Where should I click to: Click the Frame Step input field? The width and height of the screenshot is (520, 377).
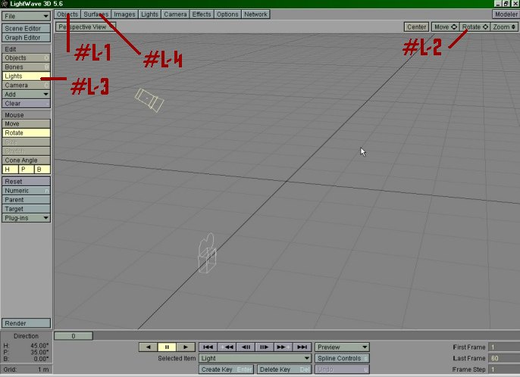[504, 369]
